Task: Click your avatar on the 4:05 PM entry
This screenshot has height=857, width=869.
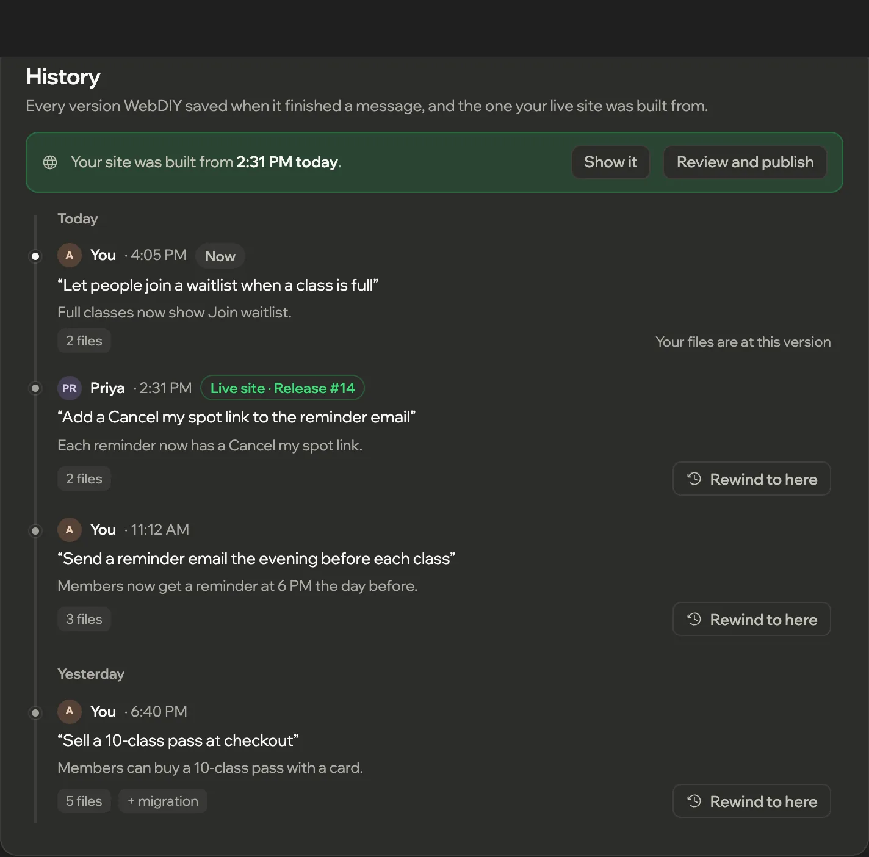Action: [x=70, y=255]
